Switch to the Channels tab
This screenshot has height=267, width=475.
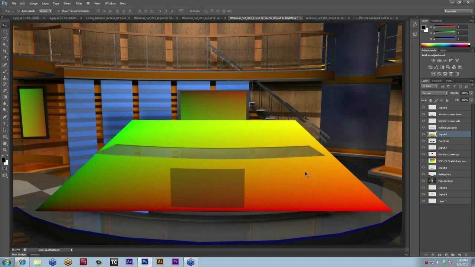tap(437, 80)
